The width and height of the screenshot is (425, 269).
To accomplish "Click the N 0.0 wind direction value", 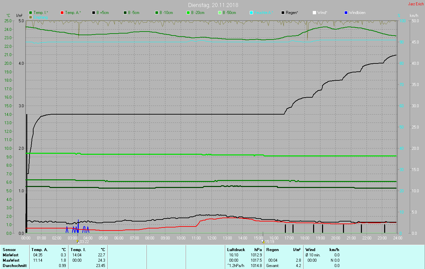I will [335, 260].
